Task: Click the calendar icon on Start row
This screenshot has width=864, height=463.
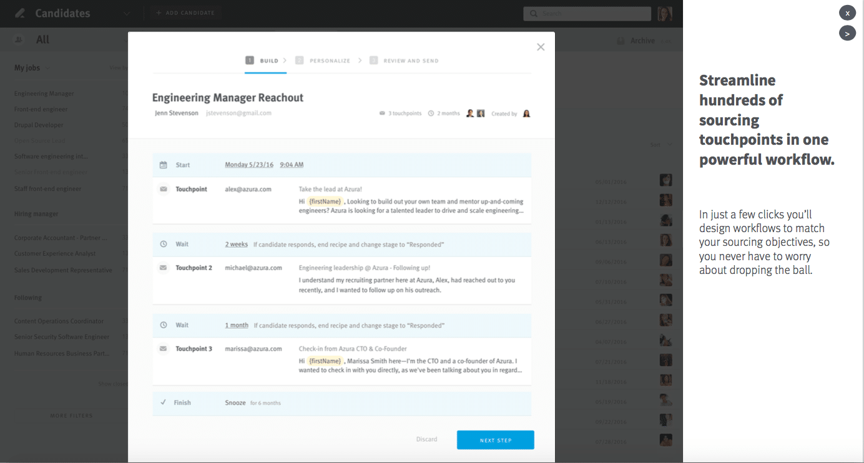Action: 164,165
